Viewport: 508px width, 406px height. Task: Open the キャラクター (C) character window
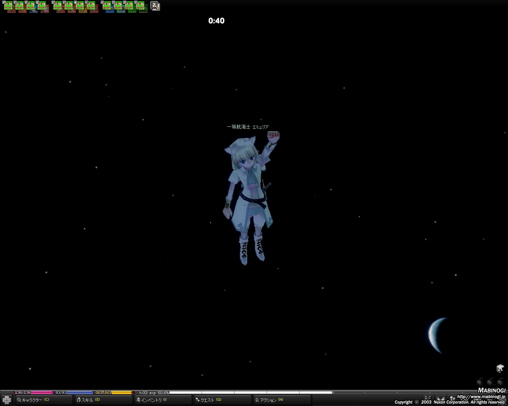tap(38, 400)
